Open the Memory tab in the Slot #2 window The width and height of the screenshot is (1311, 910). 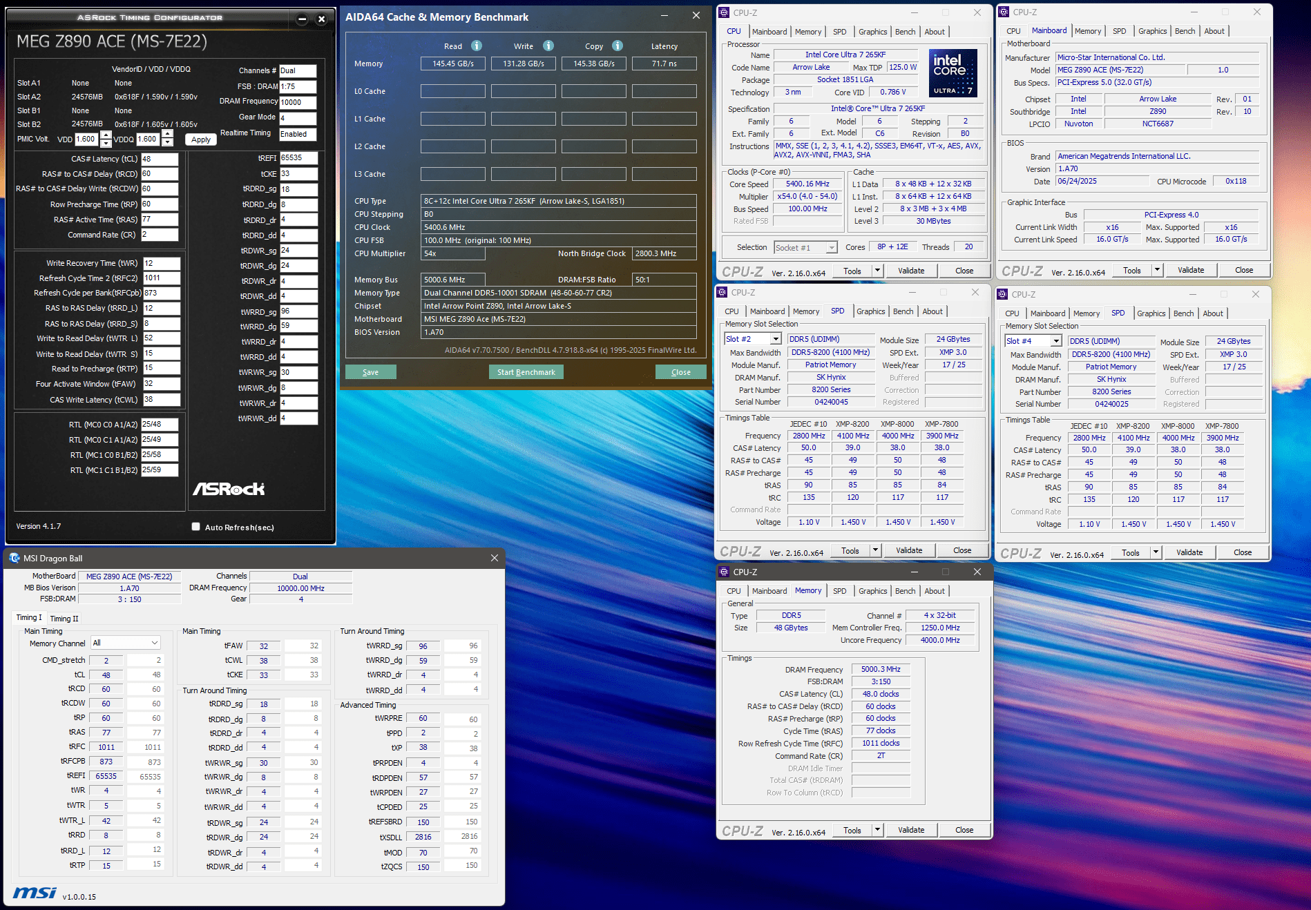(x=806, y=311)
